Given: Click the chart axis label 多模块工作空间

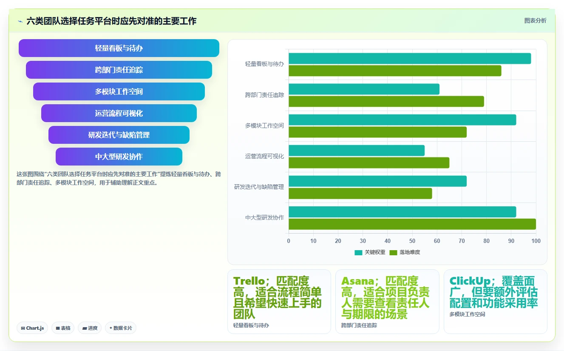Looking at the screenshot, I should pos(264,126).
